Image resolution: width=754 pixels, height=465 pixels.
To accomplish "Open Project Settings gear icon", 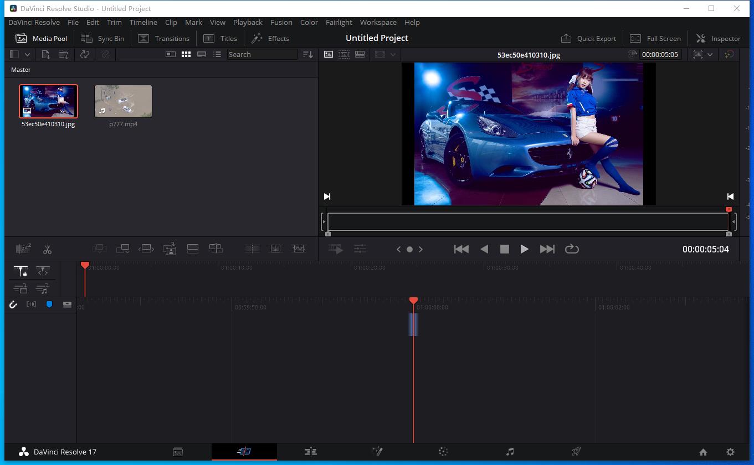I will pyautogui.click(x=730, y=452).
